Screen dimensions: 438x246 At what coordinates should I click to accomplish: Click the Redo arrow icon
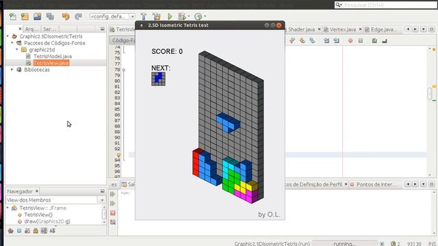(x=78, y=16)
